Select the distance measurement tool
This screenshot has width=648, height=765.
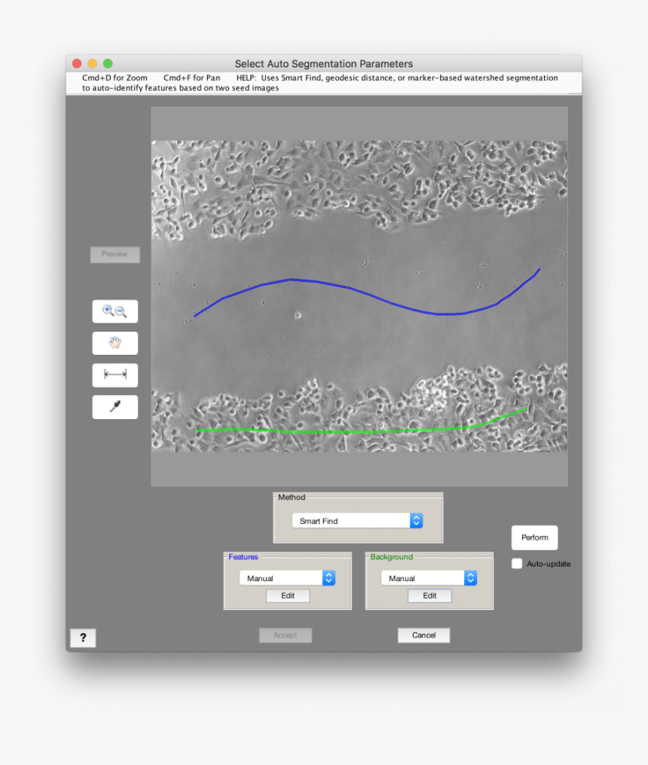[115, 375]
